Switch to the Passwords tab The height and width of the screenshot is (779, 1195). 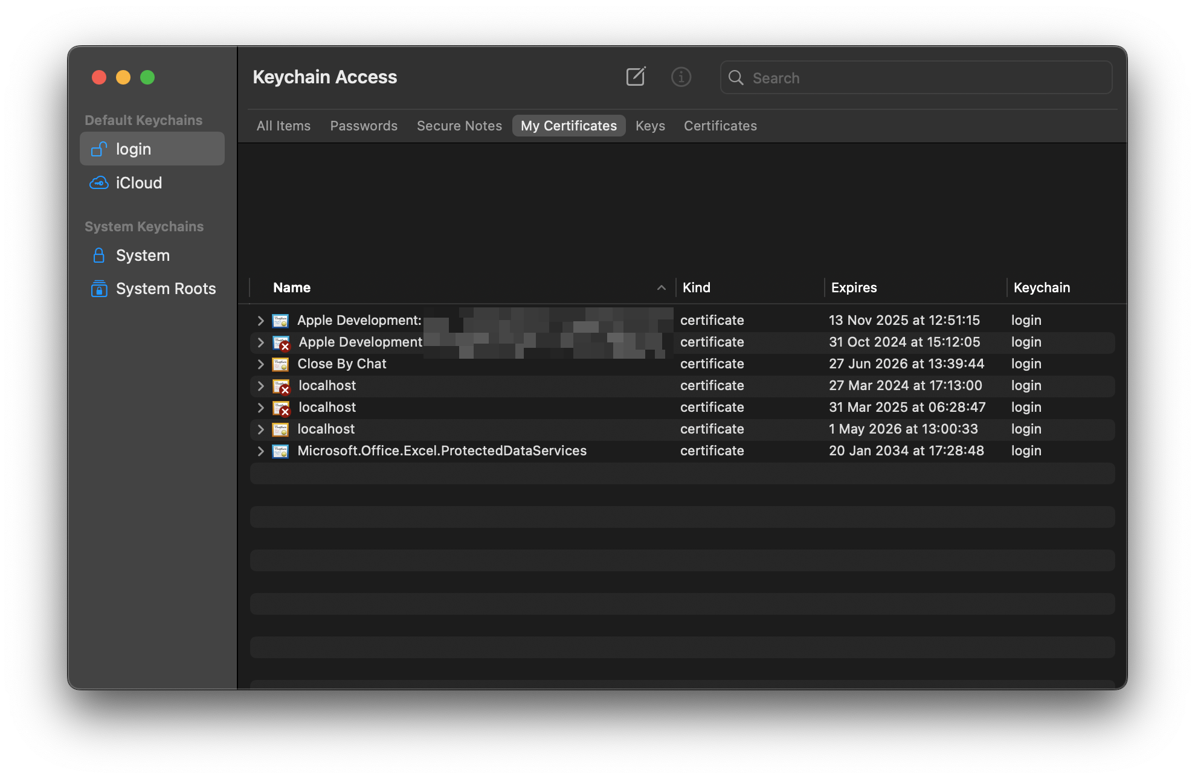pyautogui.click(x=363, y=126)
